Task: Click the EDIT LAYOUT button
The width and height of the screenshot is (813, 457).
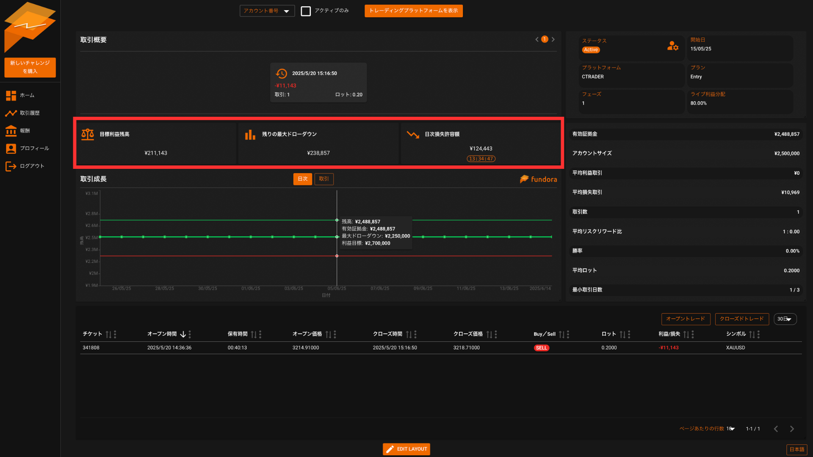Action: pyautogui.click(x=406, y=449)
